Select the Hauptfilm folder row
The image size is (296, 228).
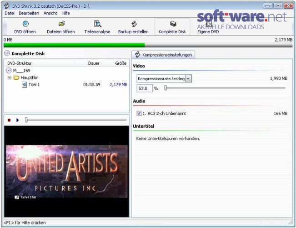[66, 78]
